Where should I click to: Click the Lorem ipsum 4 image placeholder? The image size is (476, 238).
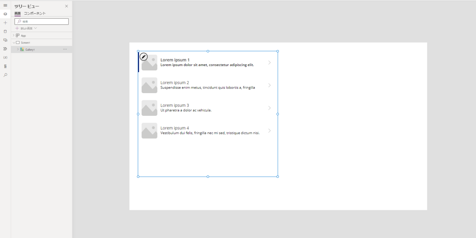point(150,131)
